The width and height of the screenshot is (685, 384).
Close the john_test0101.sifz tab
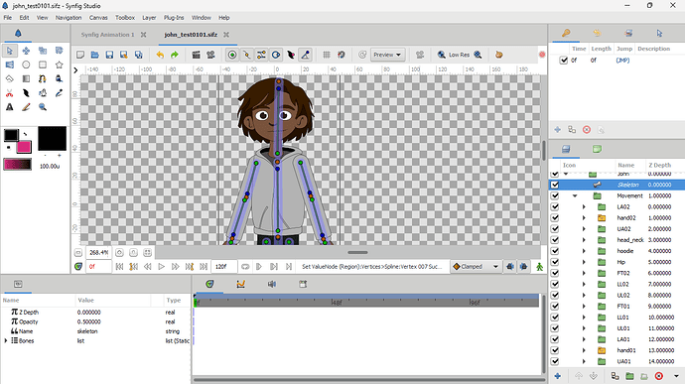tap(226, 35)
